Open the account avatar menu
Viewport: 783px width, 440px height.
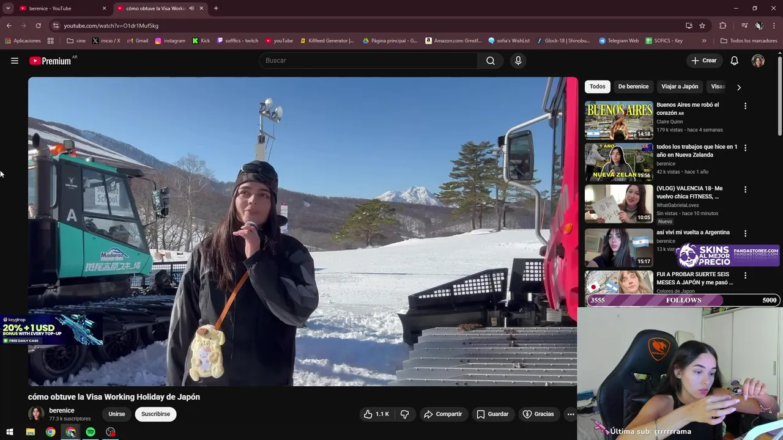(758, 61)
